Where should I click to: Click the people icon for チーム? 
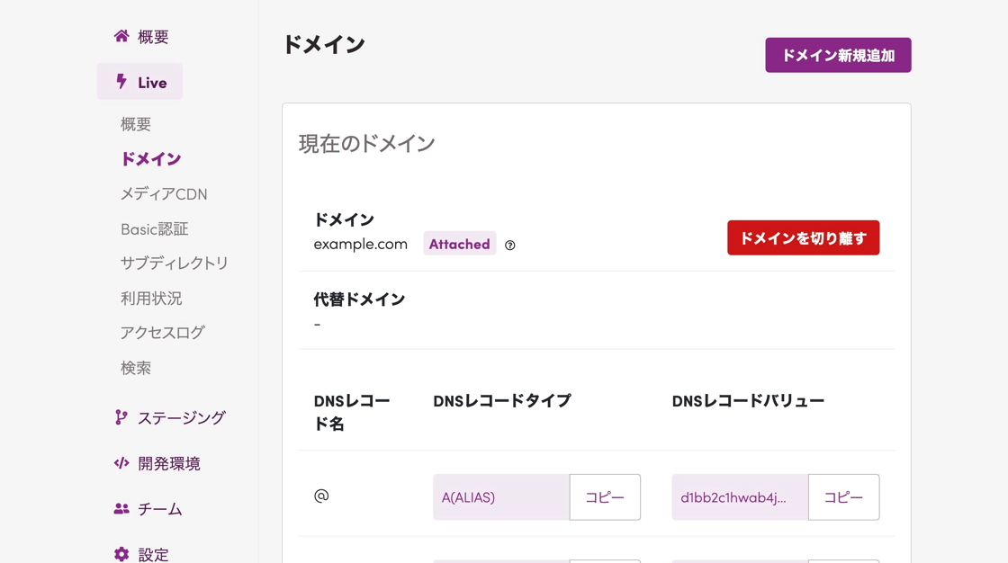(x=121, y=509)
